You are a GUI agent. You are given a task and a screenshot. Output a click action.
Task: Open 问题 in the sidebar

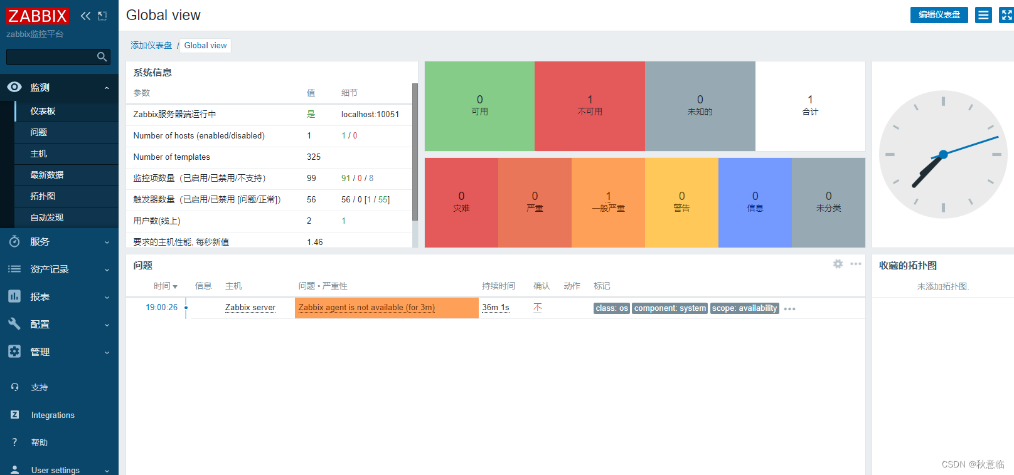coord(67,132)
